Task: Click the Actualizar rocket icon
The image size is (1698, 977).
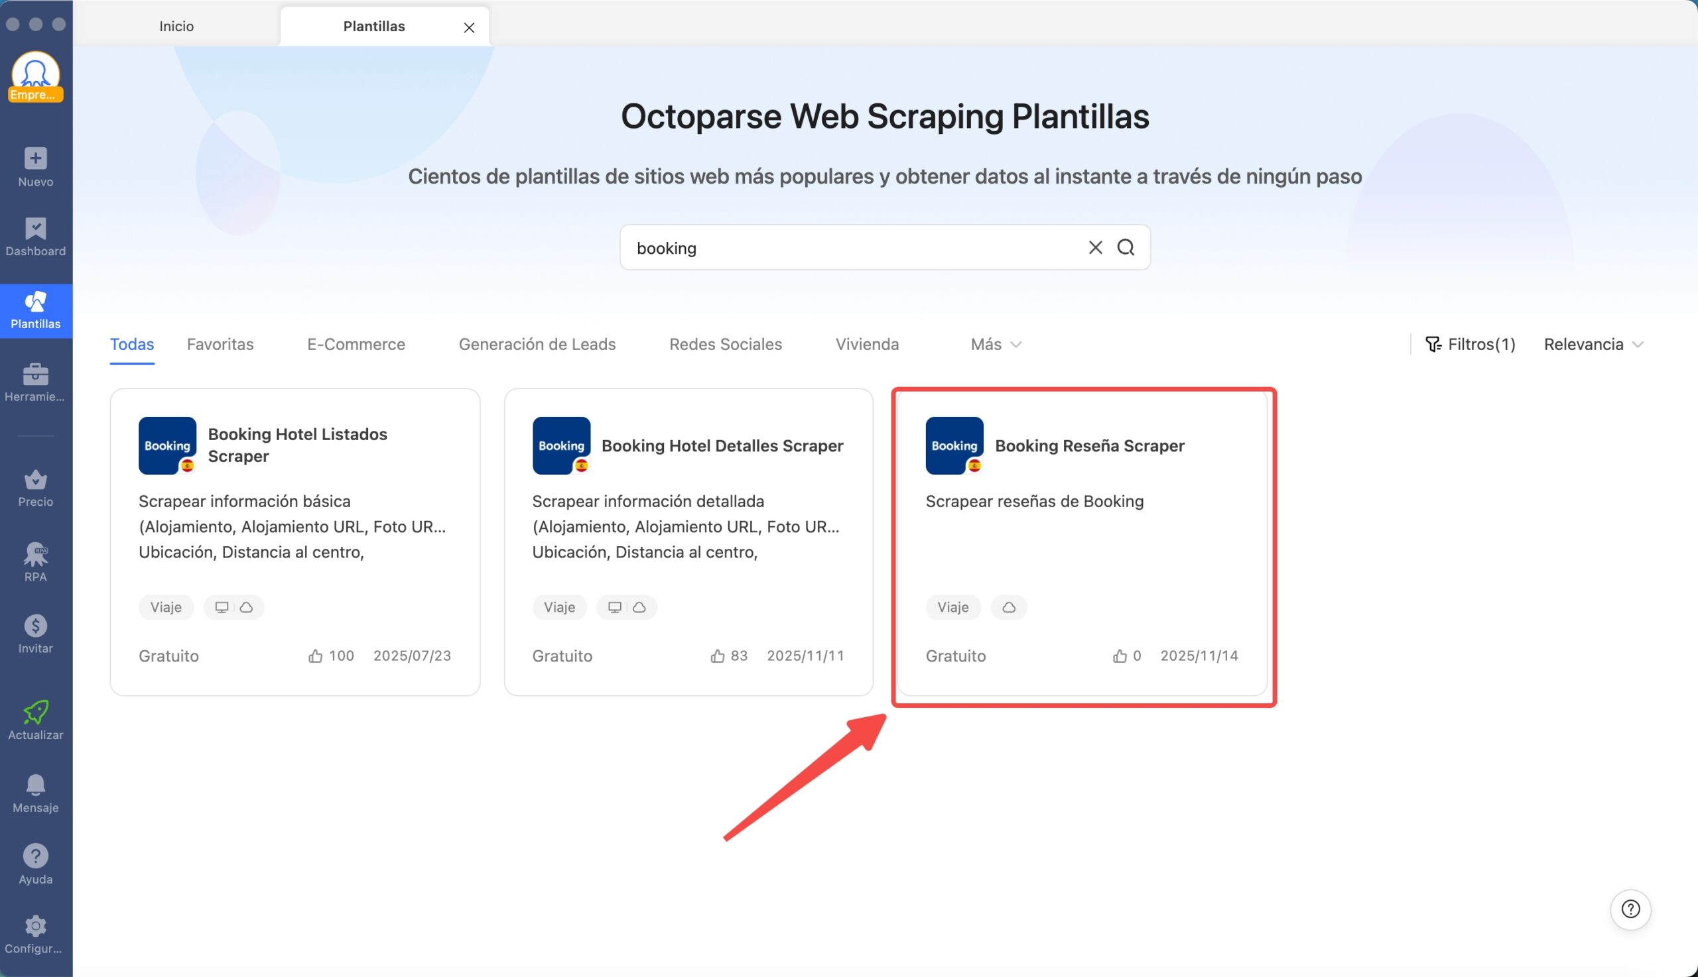Action: 35,713
